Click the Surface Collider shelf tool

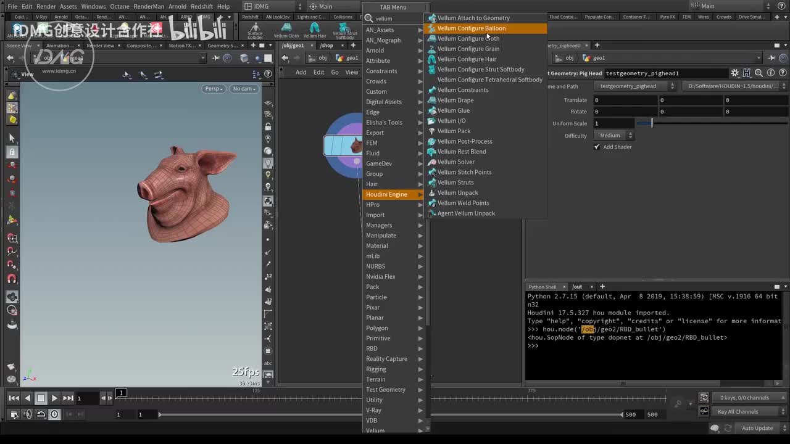(x=255, y=30)
